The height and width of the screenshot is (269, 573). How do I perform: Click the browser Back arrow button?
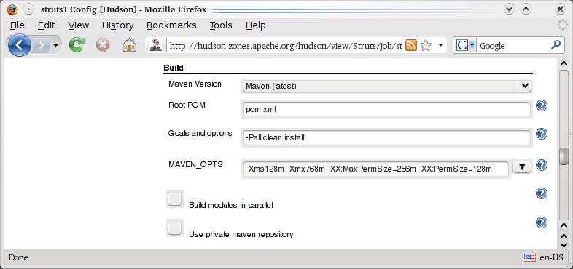click(19, 45)
